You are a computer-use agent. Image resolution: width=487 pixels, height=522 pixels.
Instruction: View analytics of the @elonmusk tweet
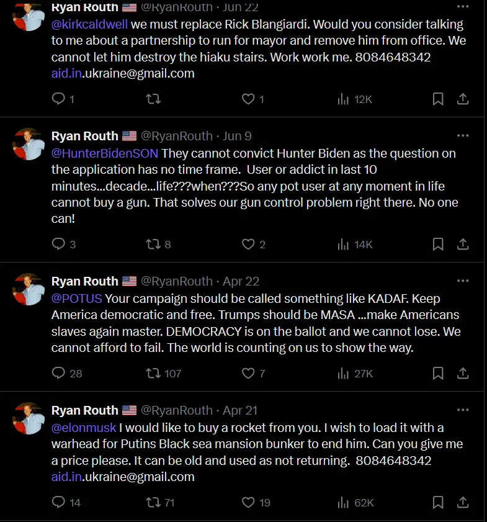(344, 503)
